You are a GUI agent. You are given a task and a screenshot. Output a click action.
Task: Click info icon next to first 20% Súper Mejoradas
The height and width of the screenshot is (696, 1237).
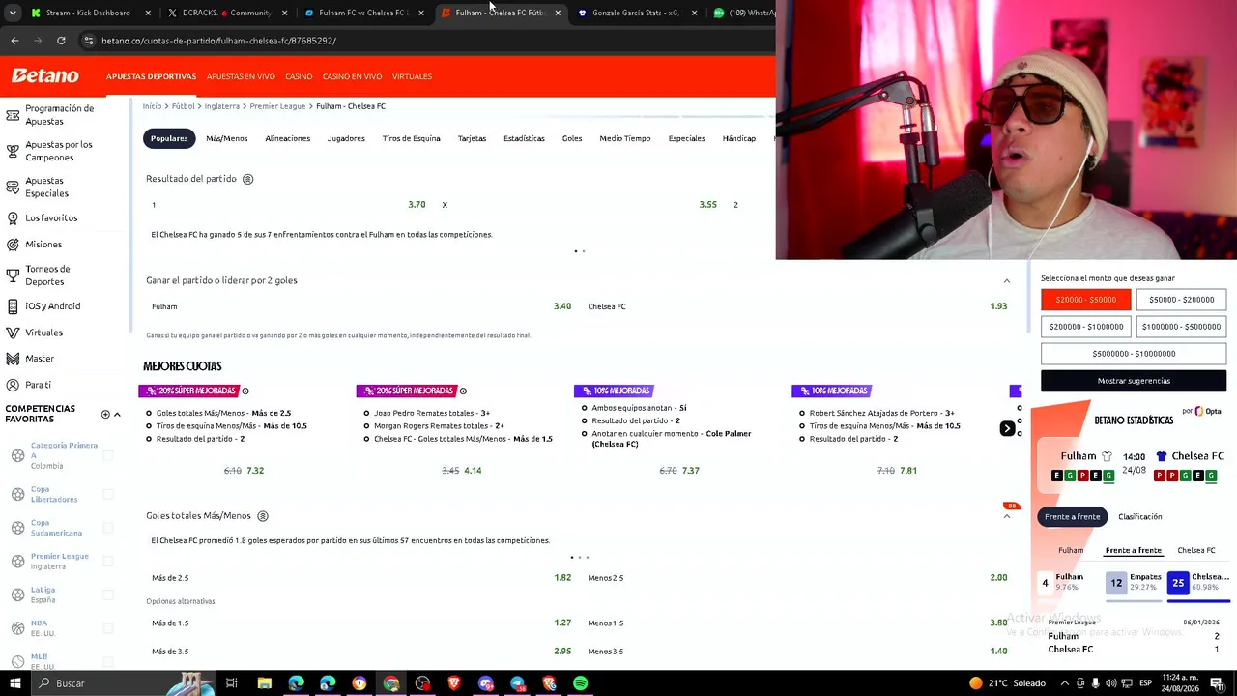(245, 391)
